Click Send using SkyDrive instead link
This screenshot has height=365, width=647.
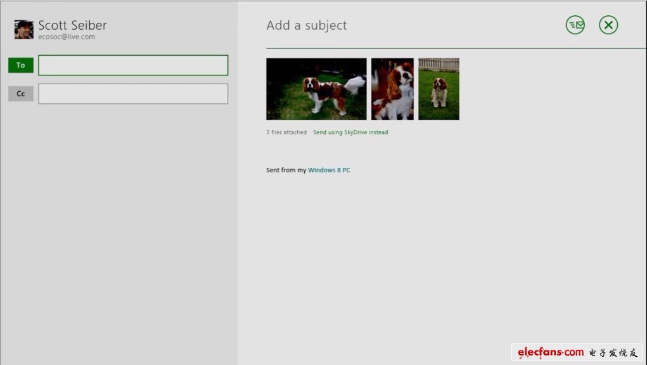coord(350,132)
